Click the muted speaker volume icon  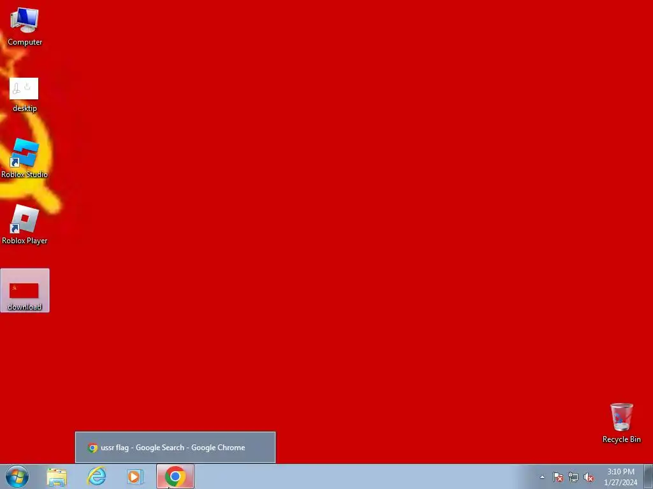tap(589, 477)
